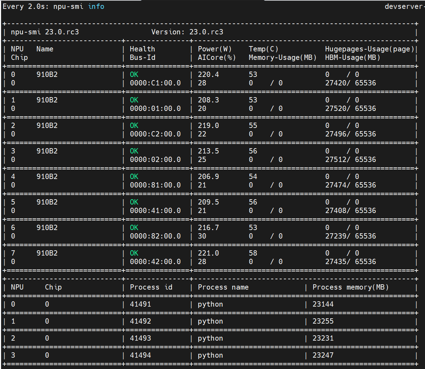
Task: Select the 'Process id' column header
Action: point(151,287)
